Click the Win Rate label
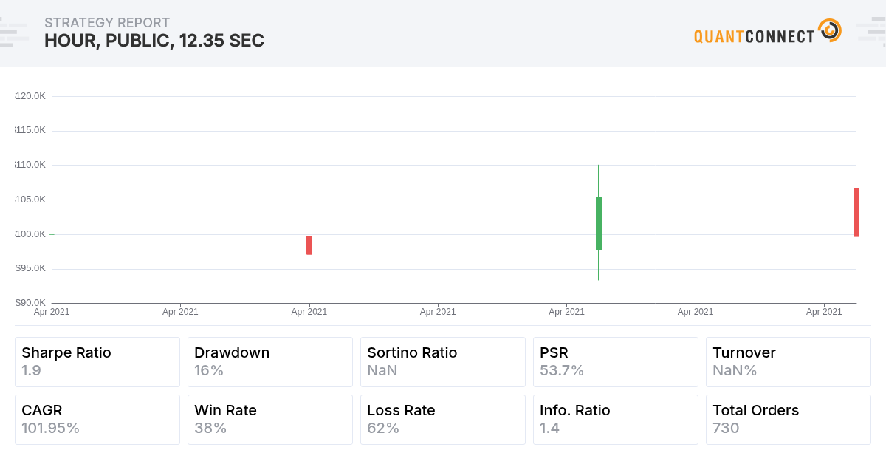This screenshot has width=886, height=467. click(x=225, y=410)
